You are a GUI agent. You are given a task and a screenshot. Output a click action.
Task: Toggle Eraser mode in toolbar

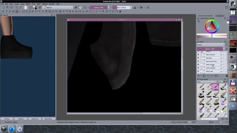(76, 7)
